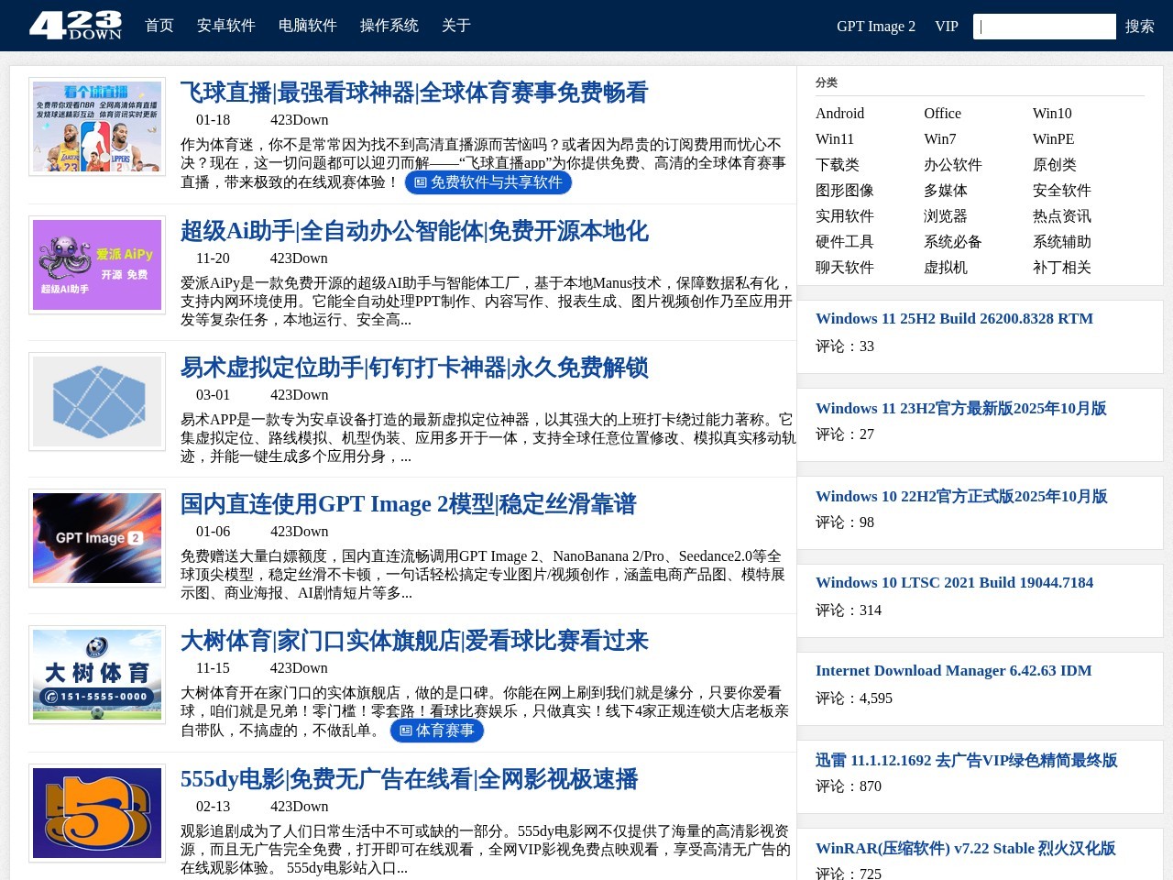Select the Android category
Image resolution: width=1173 pixels, height=880 pixels.
(x=840, y=114)
